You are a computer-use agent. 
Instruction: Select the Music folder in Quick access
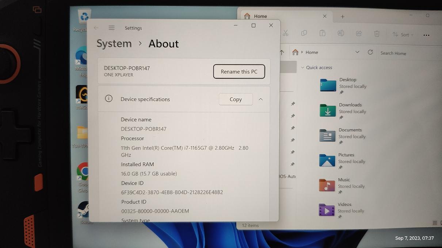[x=342, y=186]
